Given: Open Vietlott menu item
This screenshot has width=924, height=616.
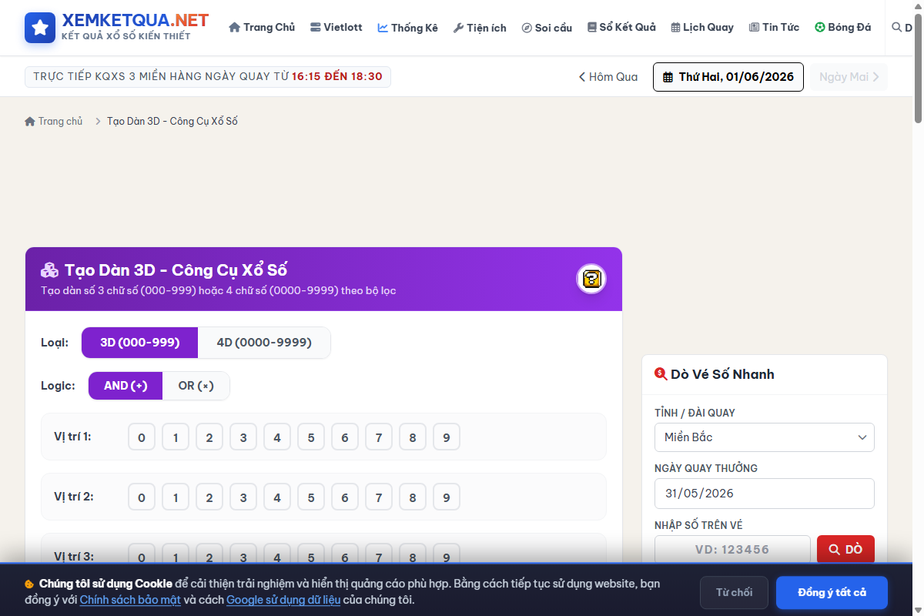Looking at the screenshot, I should [x=336, y=28].
